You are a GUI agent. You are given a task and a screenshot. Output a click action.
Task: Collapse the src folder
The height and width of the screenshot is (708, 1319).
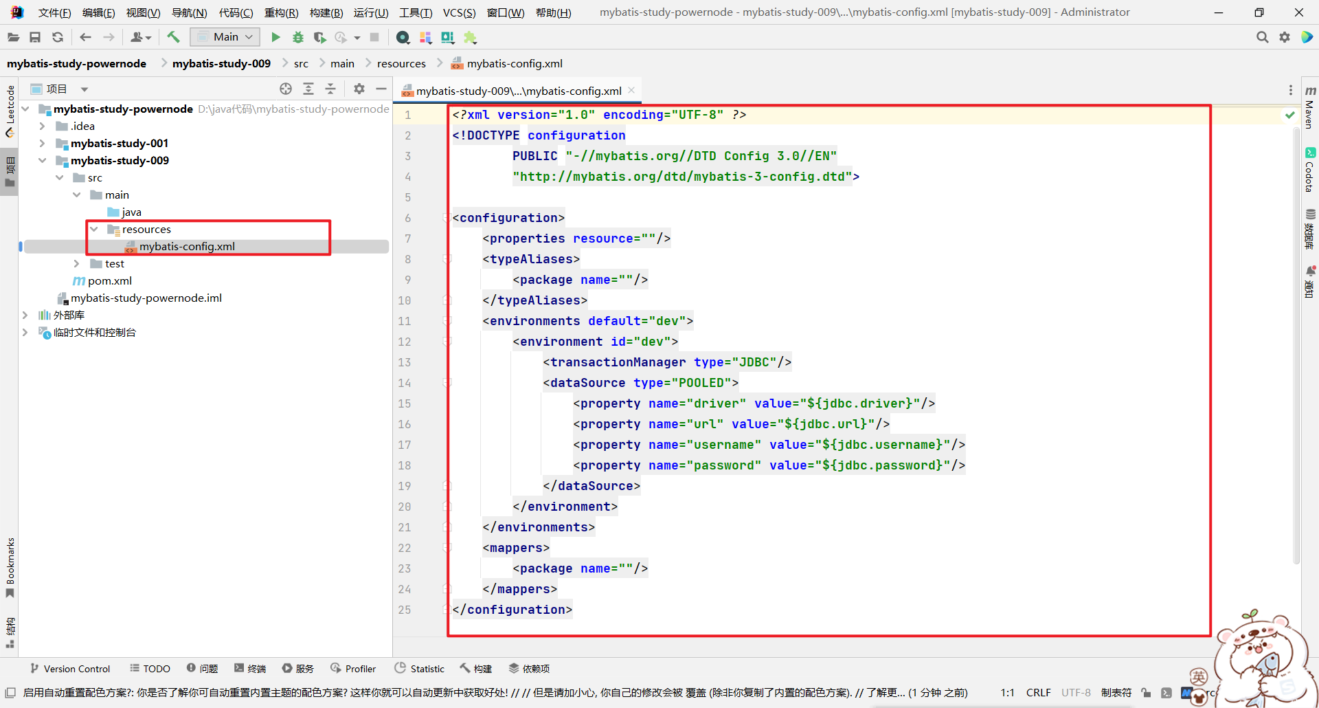tap(60, 177)
